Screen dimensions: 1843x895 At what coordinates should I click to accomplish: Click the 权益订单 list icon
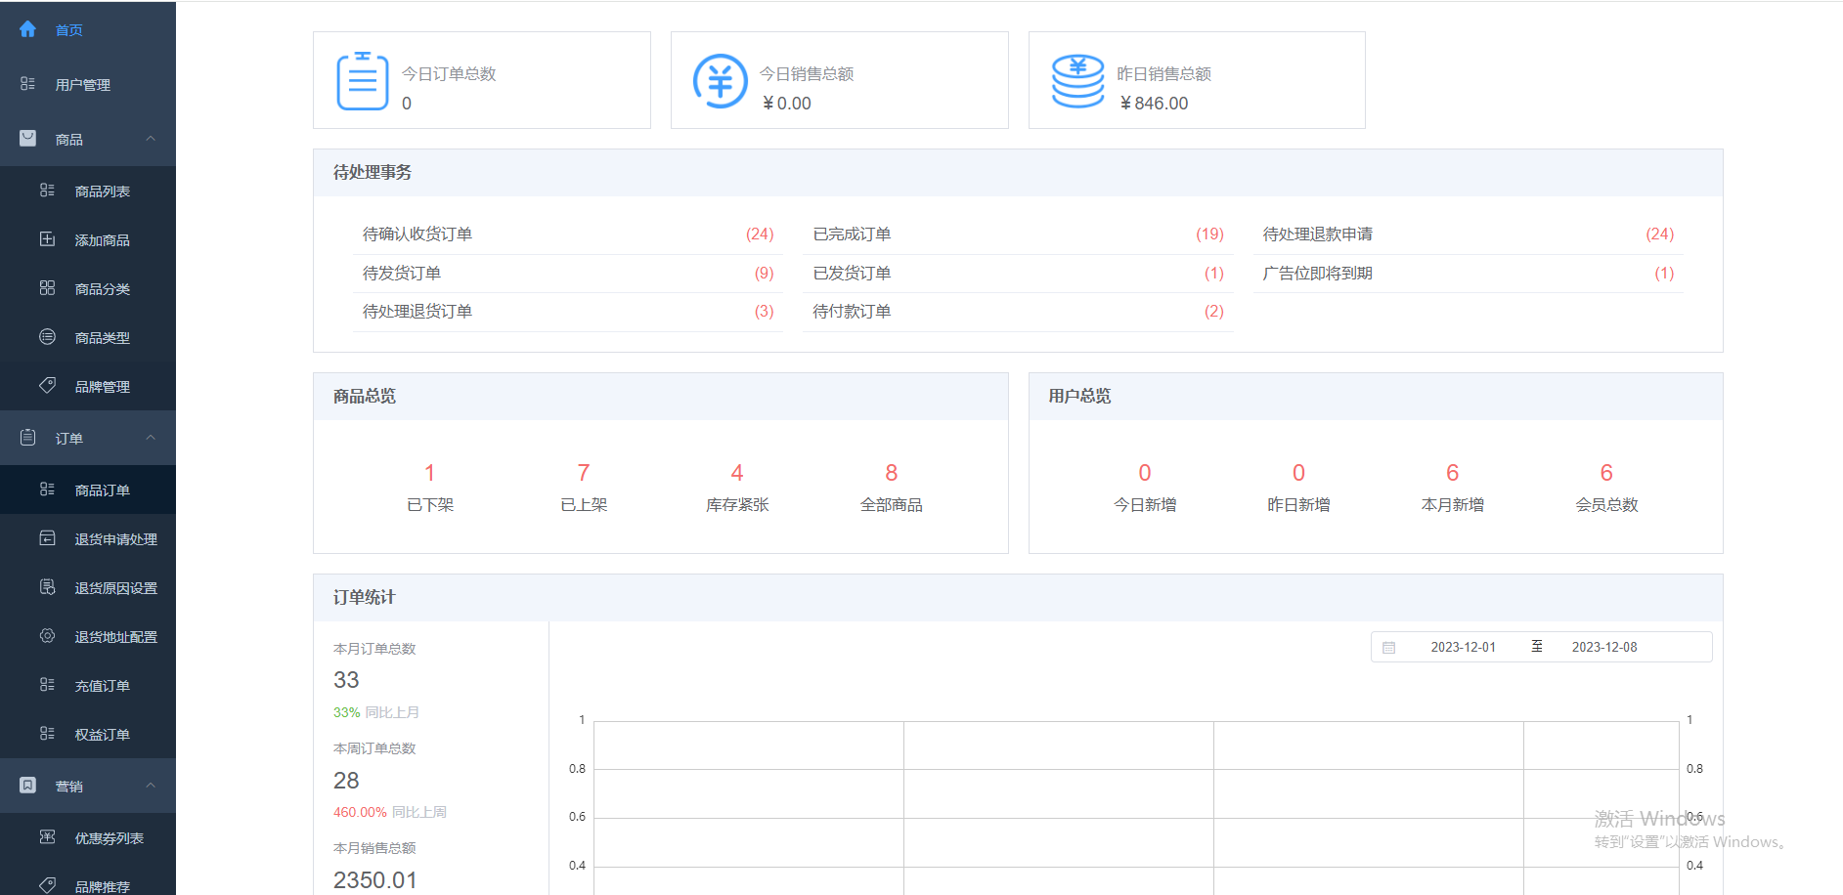(47, 734)
